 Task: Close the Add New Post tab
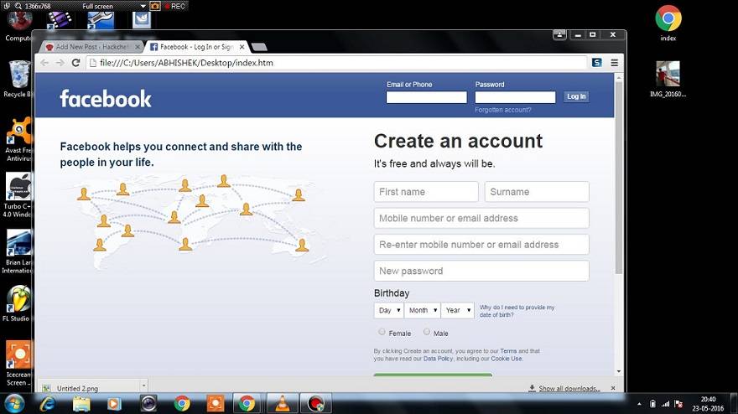[x=138, y=47]
